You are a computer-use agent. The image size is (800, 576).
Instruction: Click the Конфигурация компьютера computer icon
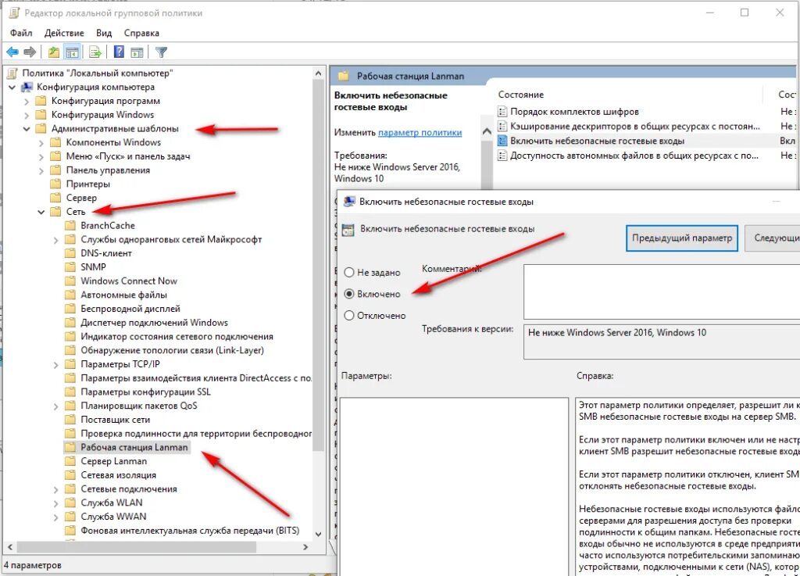click(27, 88)
